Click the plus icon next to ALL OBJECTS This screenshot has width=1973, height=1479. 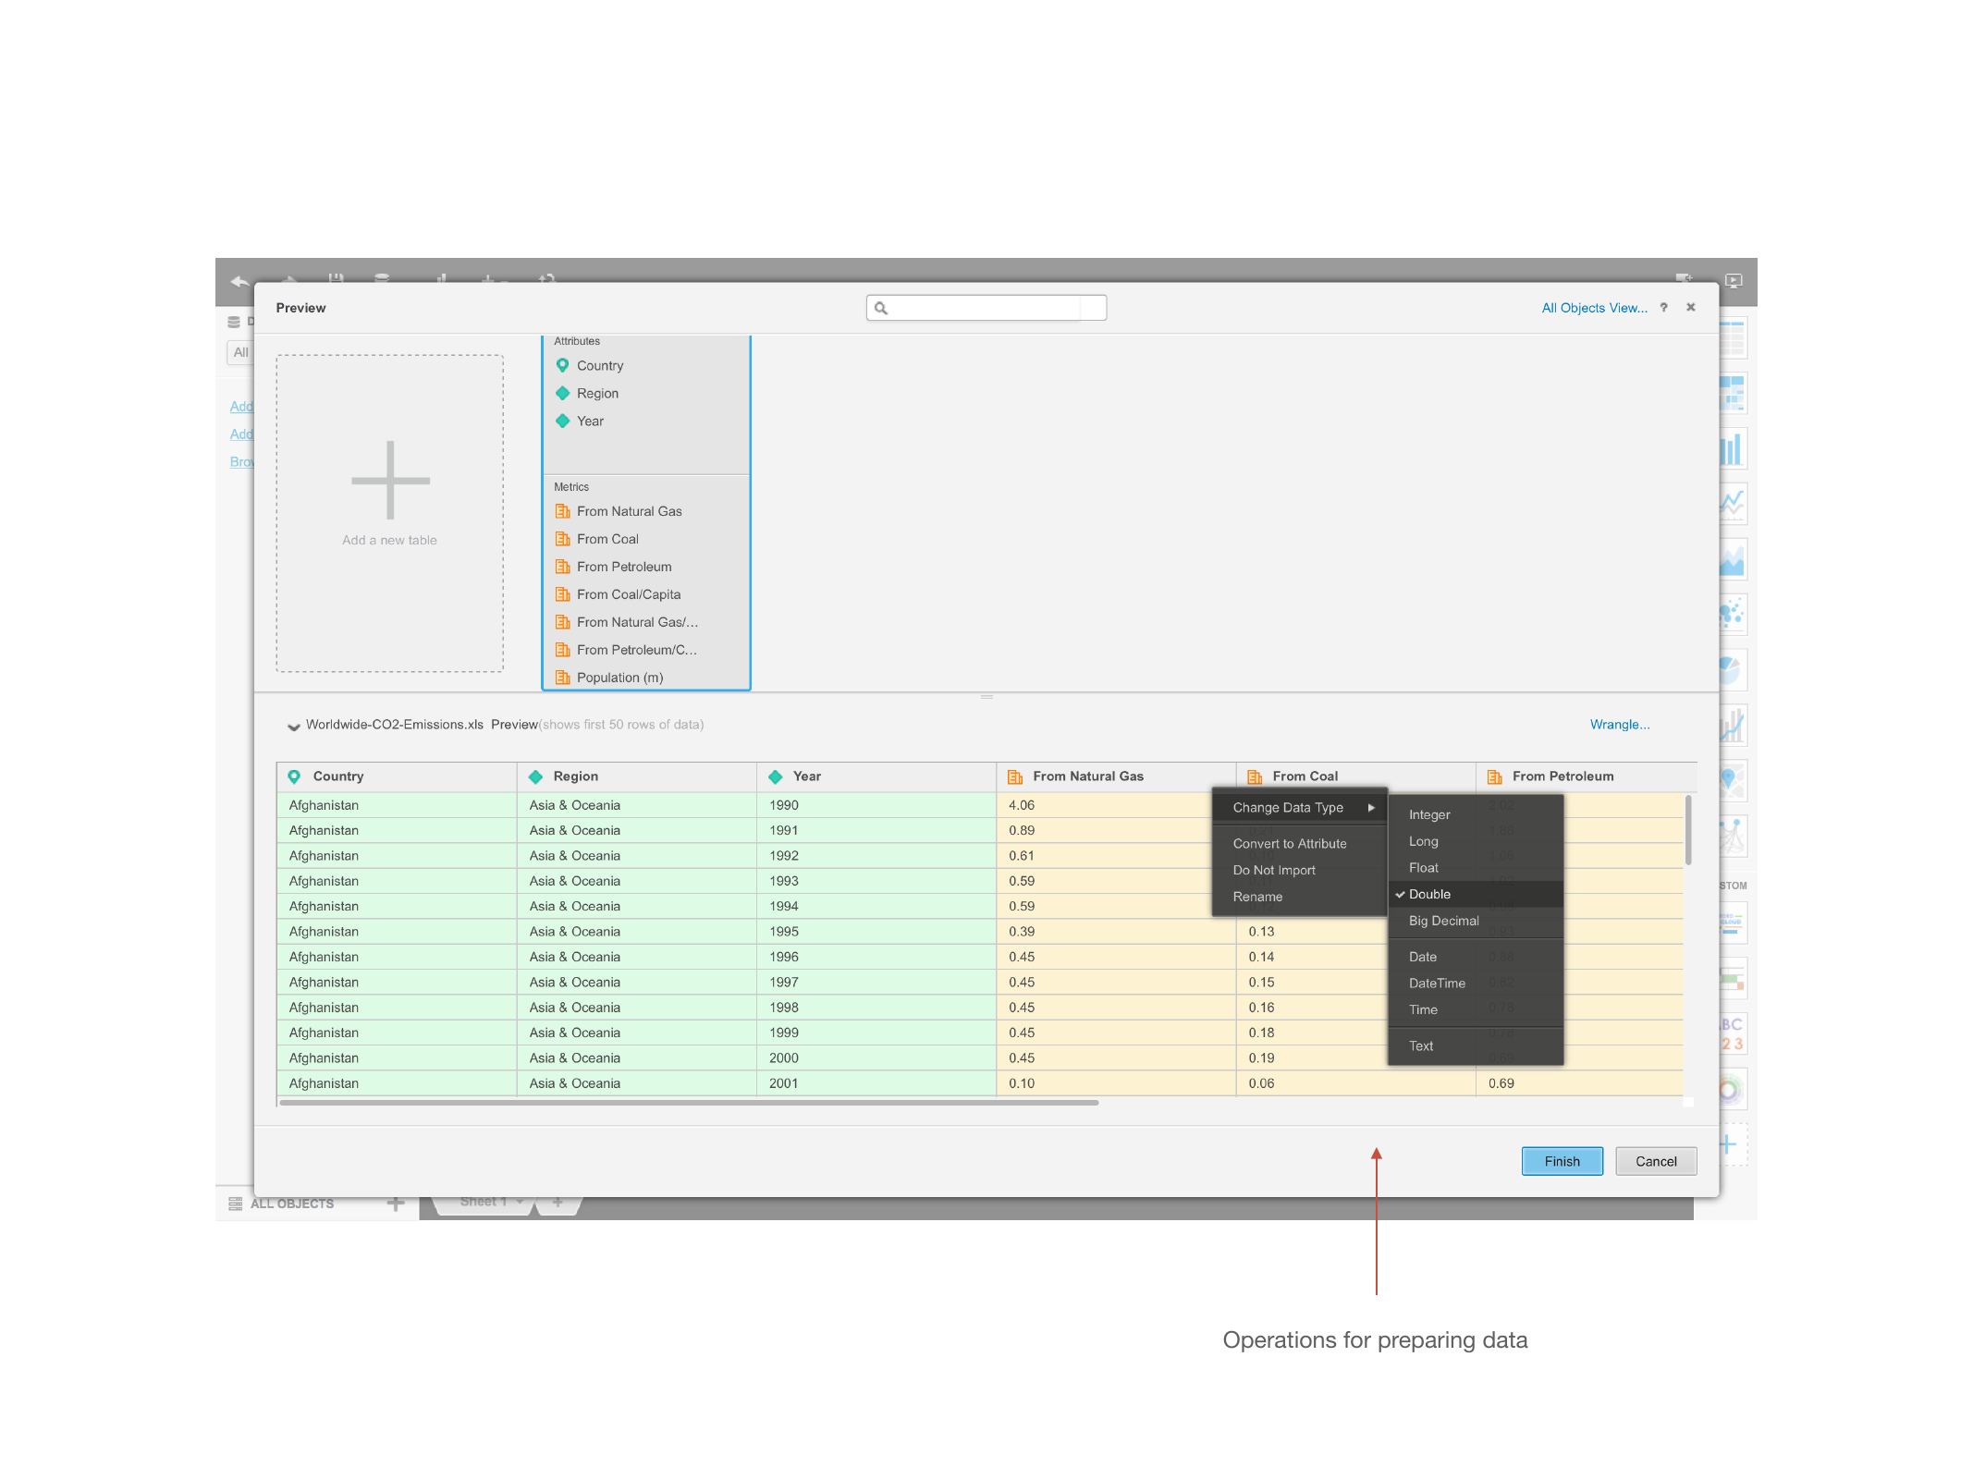[x=396, y=1204]
